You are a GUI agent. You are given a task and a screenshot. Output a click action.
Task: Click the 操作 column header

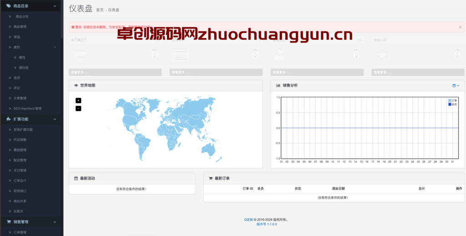pos(459,188)
